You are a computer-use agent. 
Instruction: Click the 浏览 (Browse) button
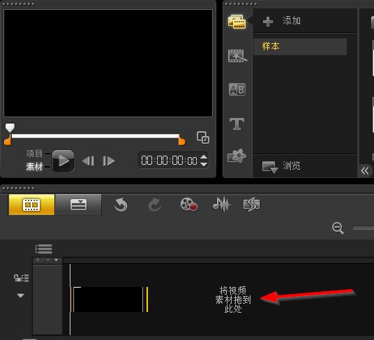pyautogui.click(x=281, y=166)
